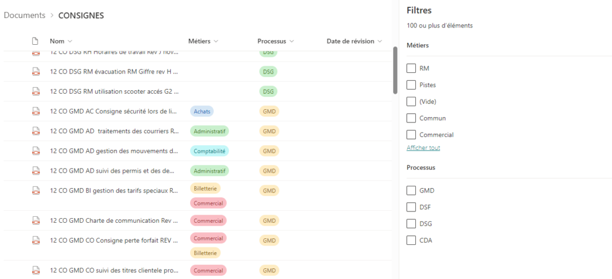Click the '100 ou plus d'éléments' count text
Viewport: 612px width, 279px height.
[439, 26]
